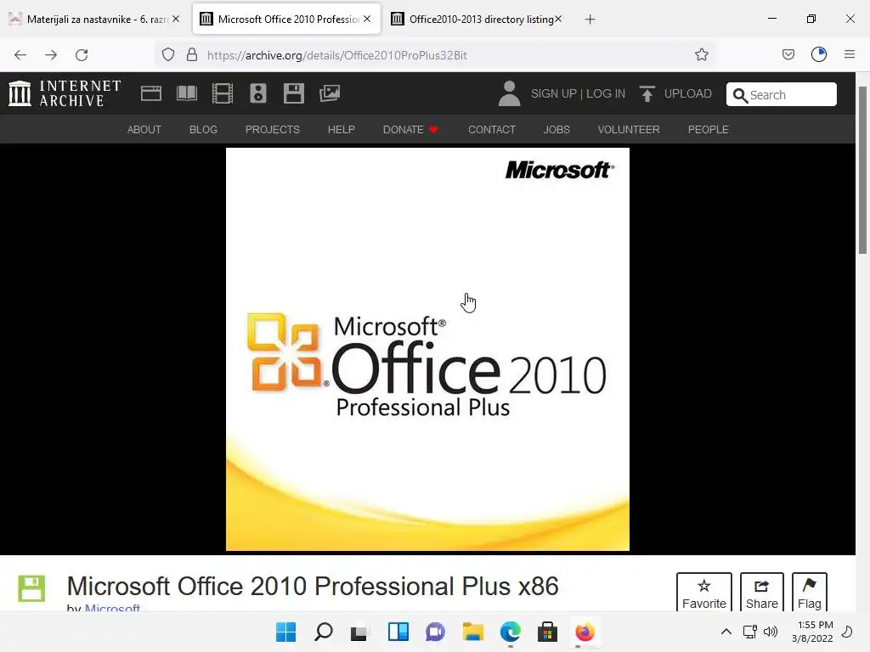This screenshot has width=870, height=652.
Task: Open the ABOUT menu item
Action: pyautogui.click(x=144, y=130)
